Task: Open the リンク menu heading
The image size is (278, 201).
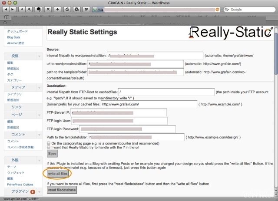Action: pyautogui.click(x=17, y=107)
